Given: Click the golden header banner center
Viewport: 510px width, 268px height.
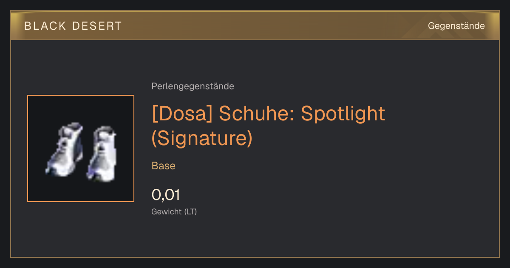Looking at the screenshot, I should (255, 26).
